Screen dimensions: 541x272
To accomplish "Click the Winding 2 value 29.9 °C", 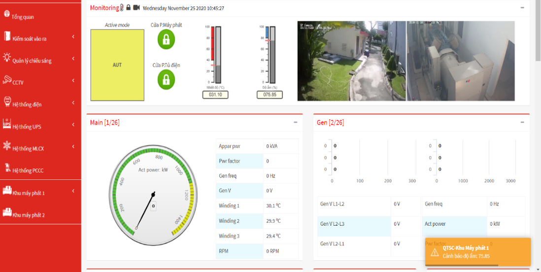I will tap(273, 221).
